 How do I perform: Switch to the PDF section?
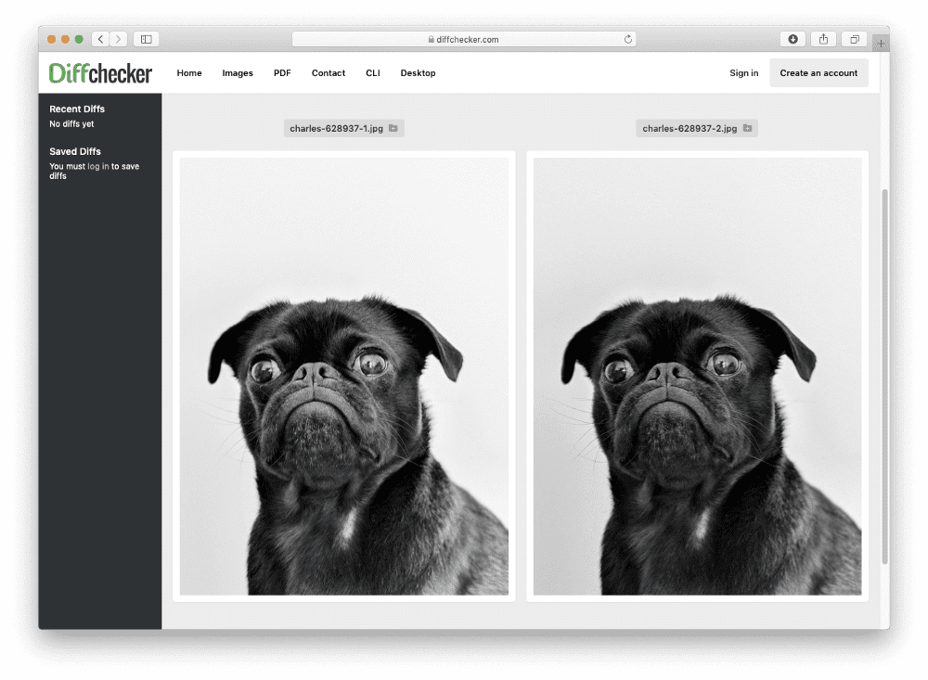click(x=281, y=72)
